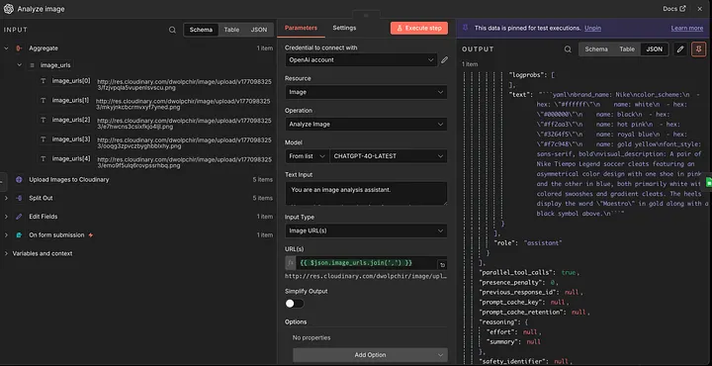Click the text type icon for image_urls[2]
The width and height of the screenshot is (712, 366).
pyautogui.click(x=44, y=120)
